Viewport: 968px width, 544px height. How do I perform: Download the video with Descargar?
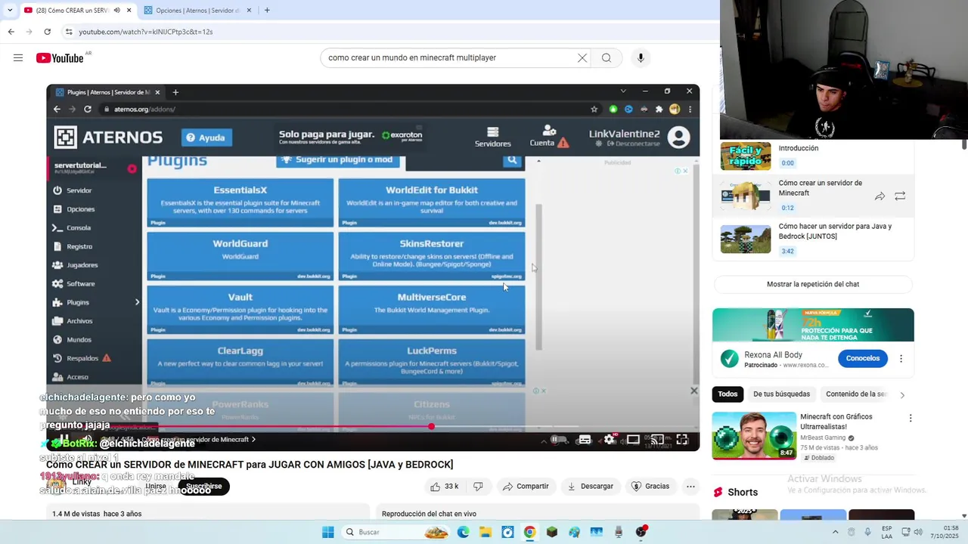click(590, 487)
